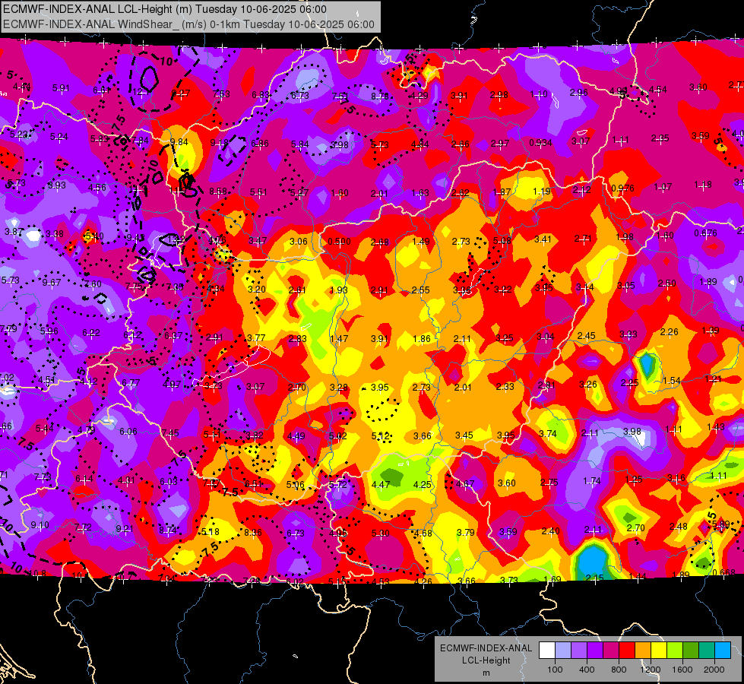Click the grid value 1.10
Image resolution: width=744 pixels, height=684 pixels.
coord(539,94)
